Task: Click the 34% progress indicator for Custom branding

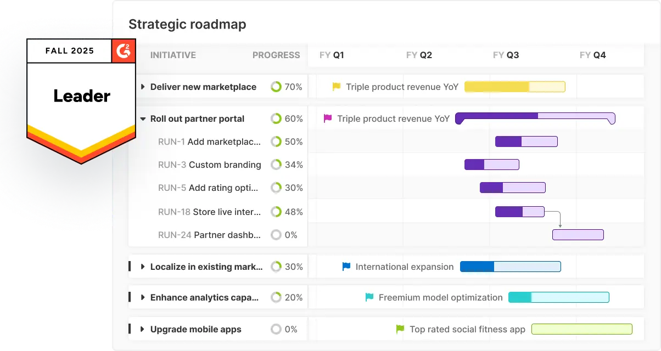Action: click(x=277, y=165)
